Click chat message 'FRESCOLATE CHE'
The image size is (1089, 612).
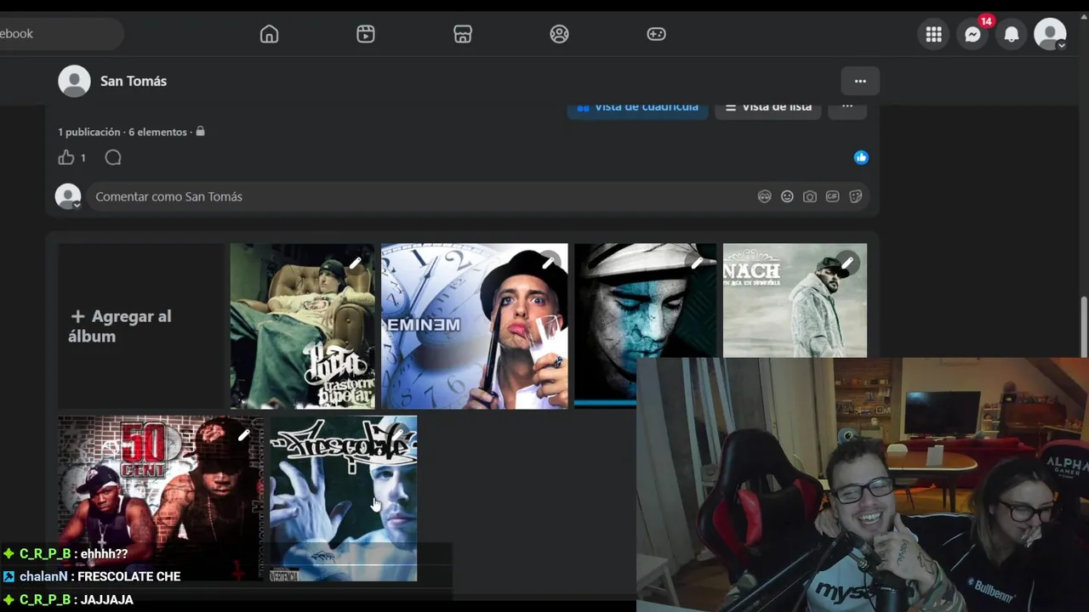click(128, 576)
